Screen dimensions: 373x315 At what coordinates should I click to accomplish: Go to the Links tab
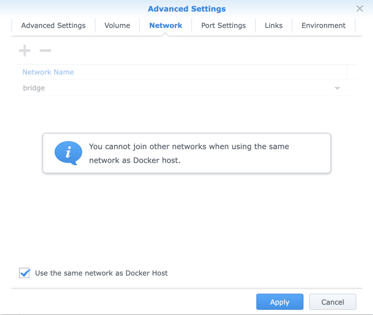click(274, 26)
